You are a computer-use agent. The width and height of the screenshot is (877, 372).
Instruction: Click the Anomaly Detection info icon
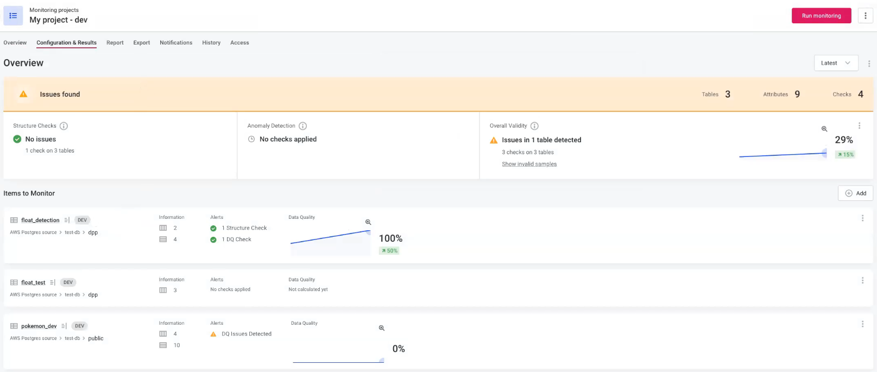303,126
